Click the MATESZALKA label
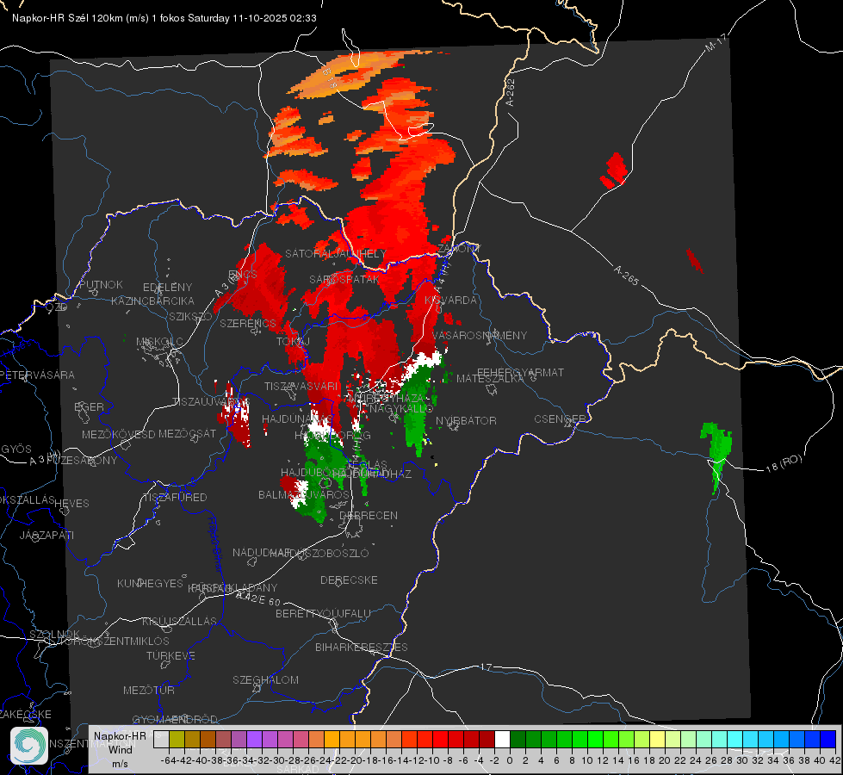Viewport: 843px width, 775px height. click(x=490, y=379)
